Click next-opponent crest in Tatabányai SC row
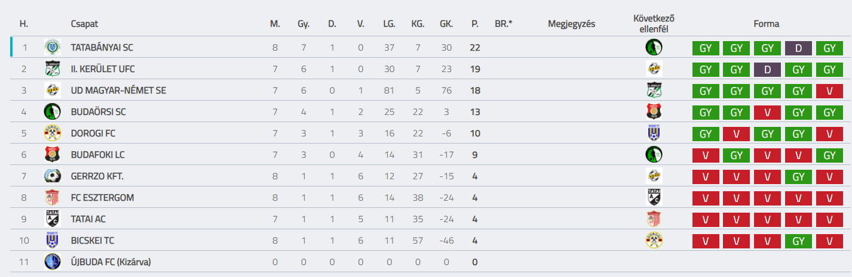 654,48
